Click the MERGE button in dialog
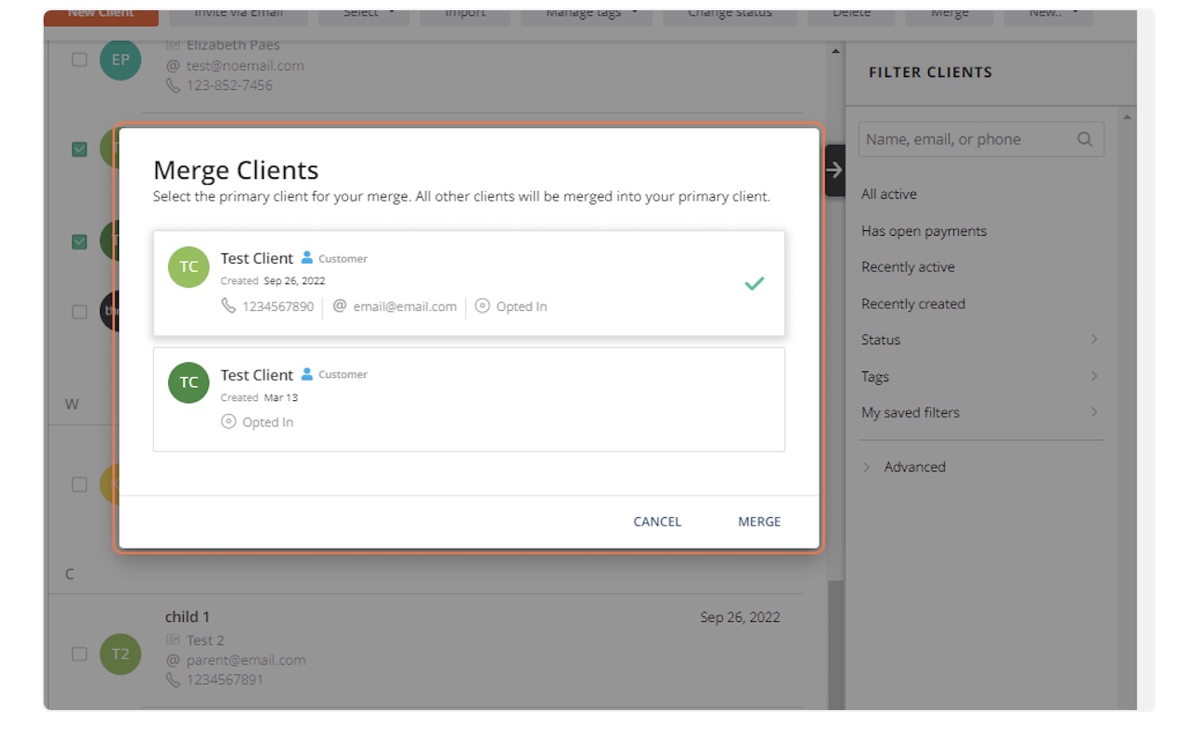This screenshot has height=737, width=1177. click(x=759, y=522)
